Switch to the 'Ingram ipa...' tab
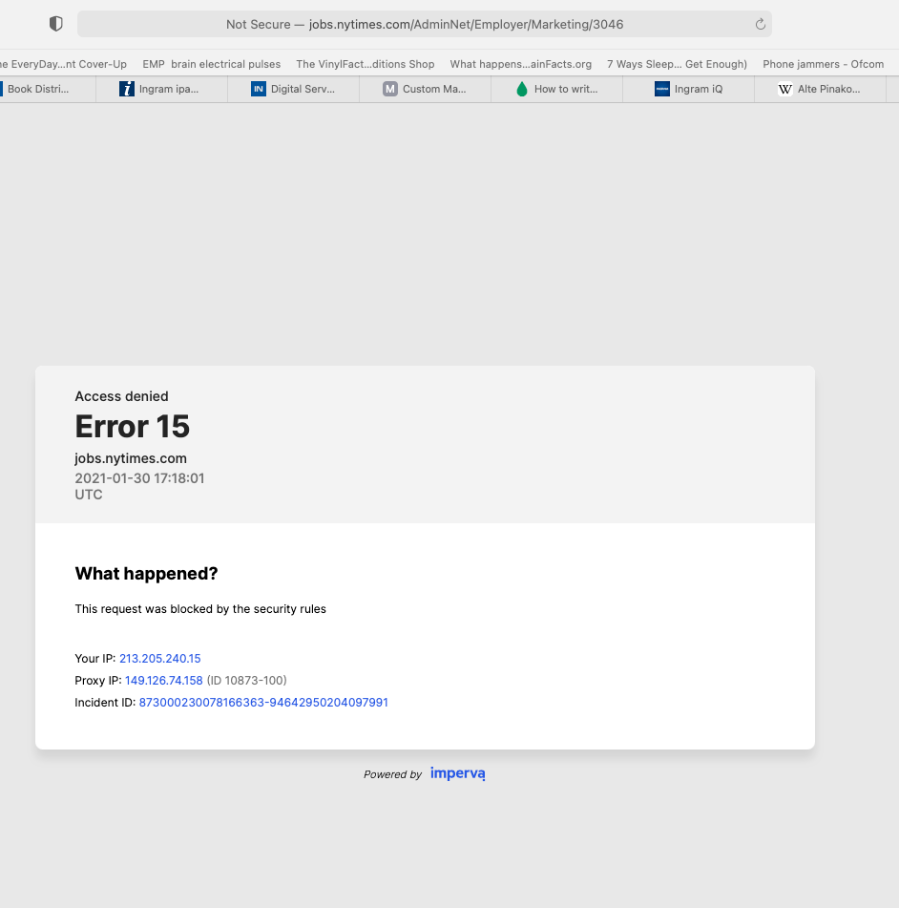 161,89
